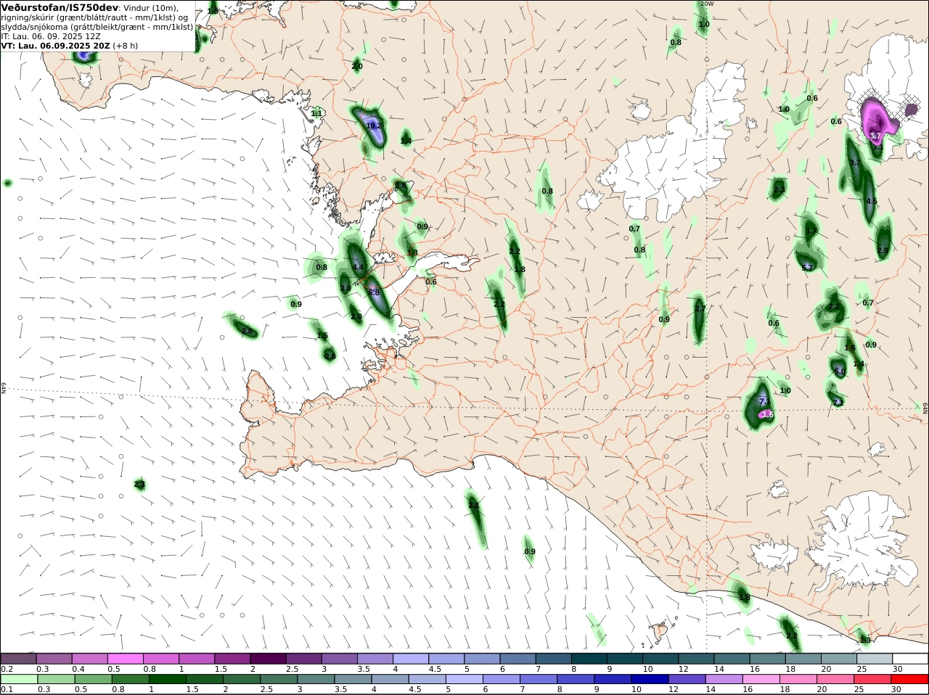The height and width of the screenshot is (695, 929).
Task: Select the 10.2 precipitation value on map
Action: 374,126
